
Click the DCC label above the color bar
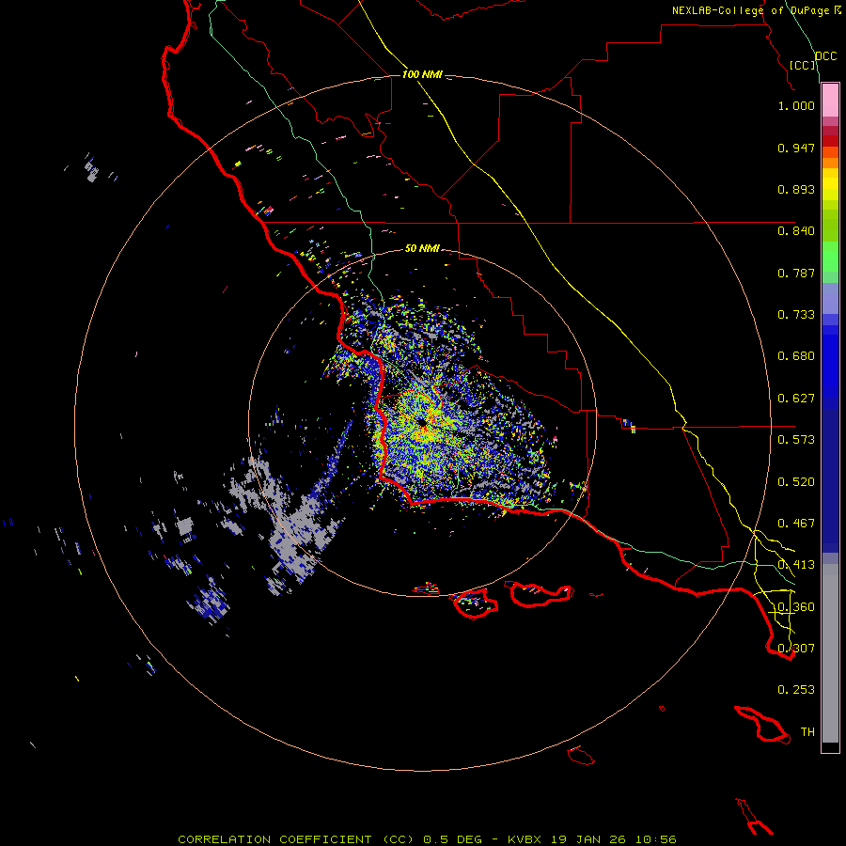825,56
